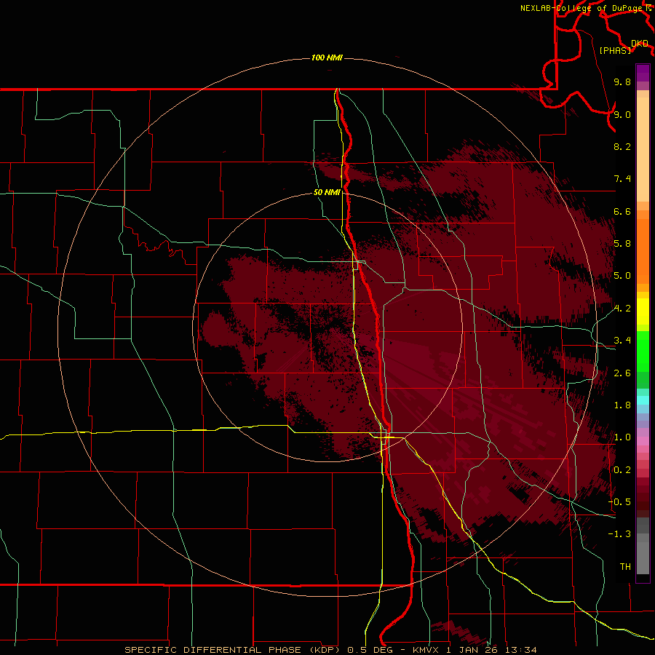The image size is (655, 655).
Task: Click the KMVX station identifier in caption
Action: [426, 650]
